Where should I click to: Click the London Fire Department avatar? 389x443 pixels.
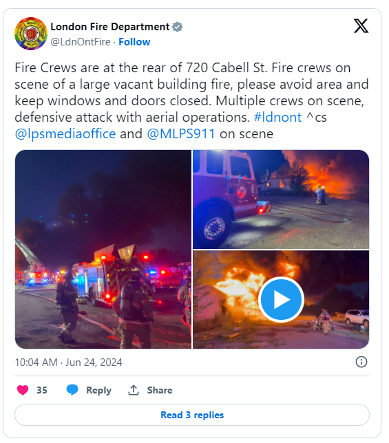coord(31,34)
